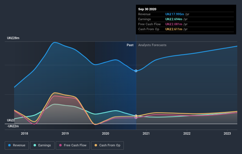Click the orange Cash From Op data point
This screenshot has height=154, width=242.
[x=136, y=116]
